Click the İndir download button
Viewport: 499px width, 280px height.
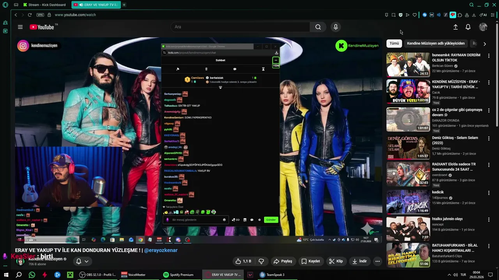tap(359, 261)
